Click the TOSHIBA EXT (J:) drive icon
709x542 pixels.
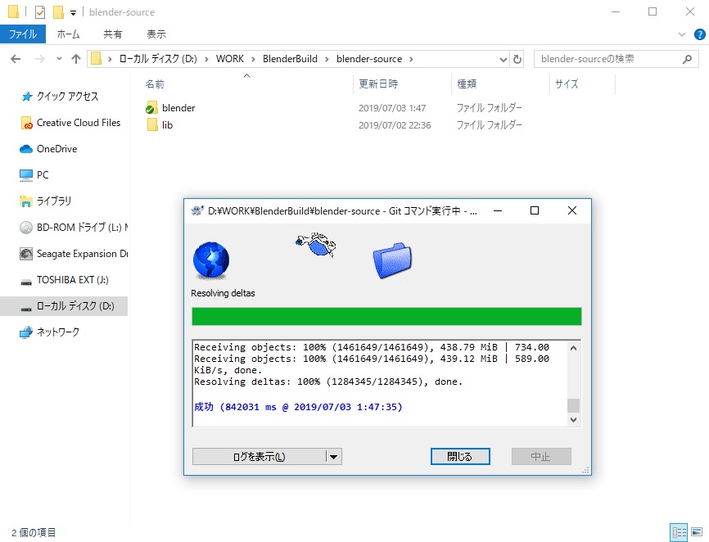click(x=26, y=282)
